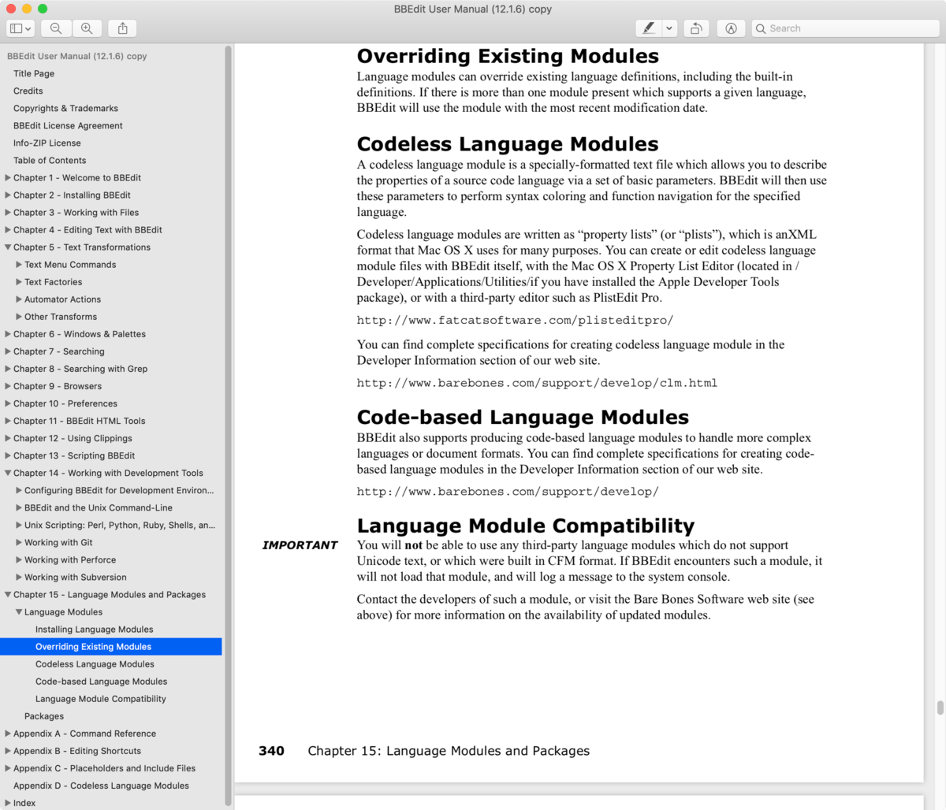This screenshot has height=810, width=946.
Task: Click inside the Search field
Action: 844,28
